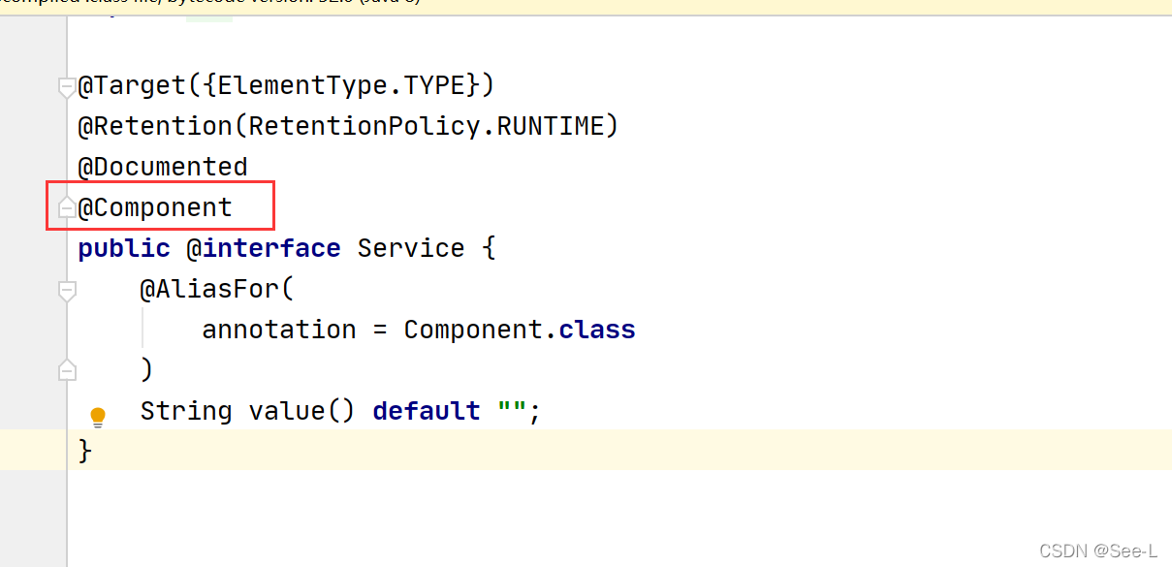Click the annotation attribute name
Screen dimensions: 1172x567
point(279,330)
